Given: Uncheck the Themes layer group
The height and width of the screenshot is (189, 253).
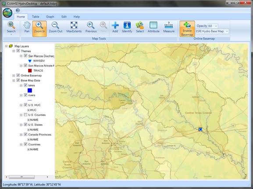Looking at the screenshot, I should (18, 51).
